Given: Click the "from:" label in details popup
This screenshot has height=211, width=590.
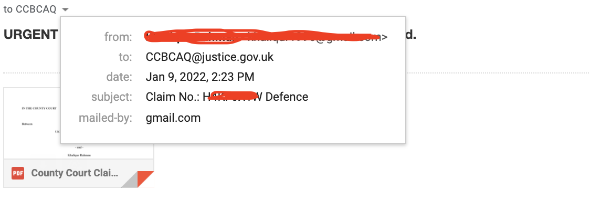Looking at the screenshot, I should (x=118, y=37).
